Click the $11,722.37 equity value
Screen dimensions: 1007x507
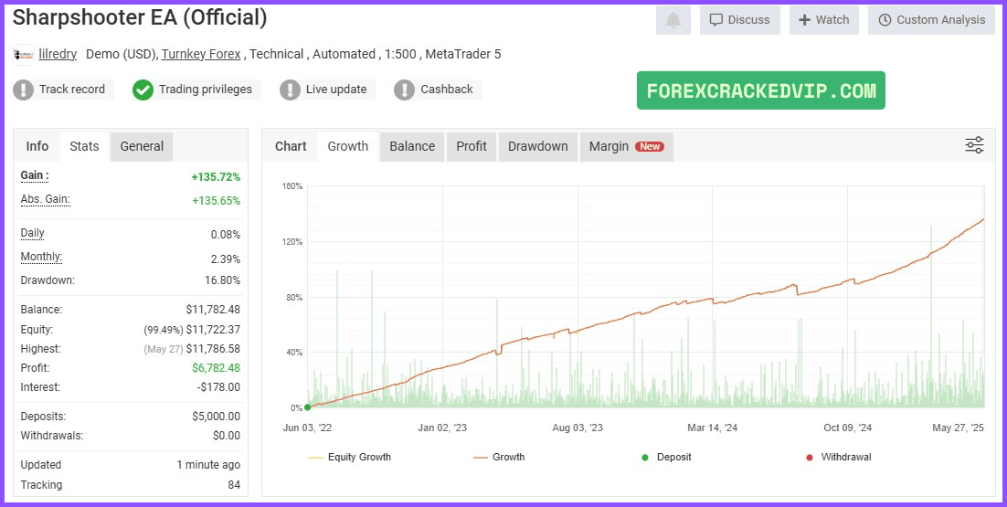pyautogui.click(x=213, y=329)
